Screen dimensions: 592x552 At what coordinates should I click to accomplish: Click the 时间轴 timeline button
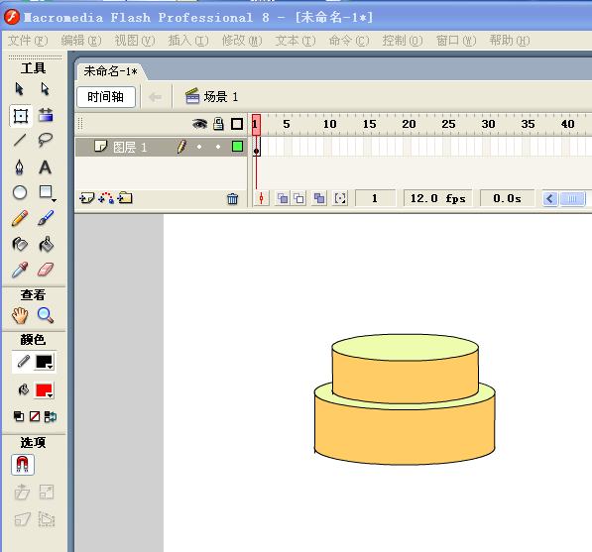[x=106, y=97]
